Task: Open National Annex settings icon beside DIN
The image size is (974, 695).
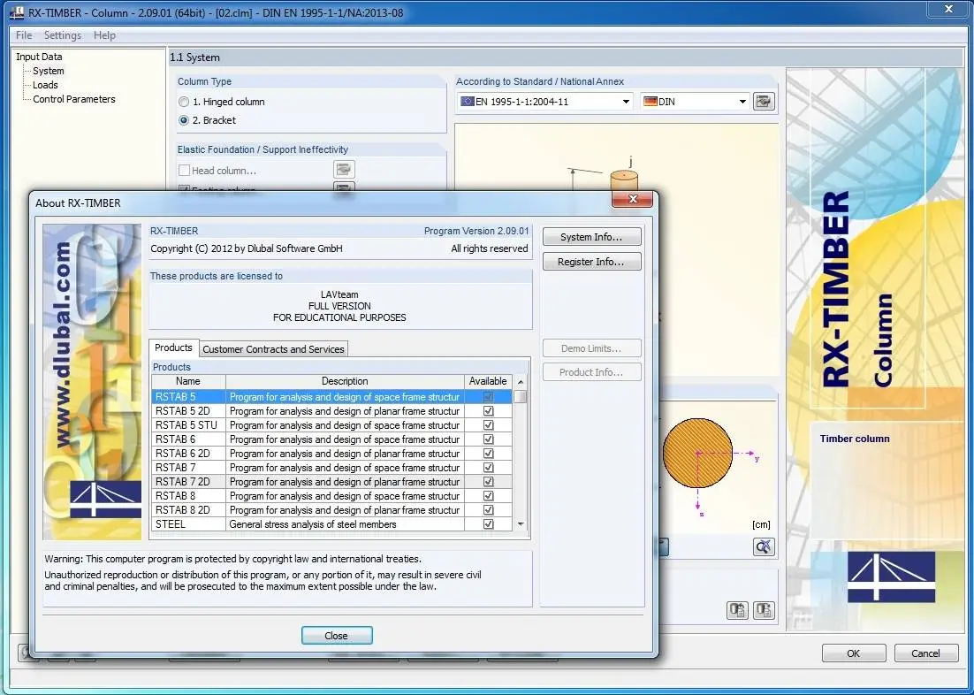Action: pos(764,102)
